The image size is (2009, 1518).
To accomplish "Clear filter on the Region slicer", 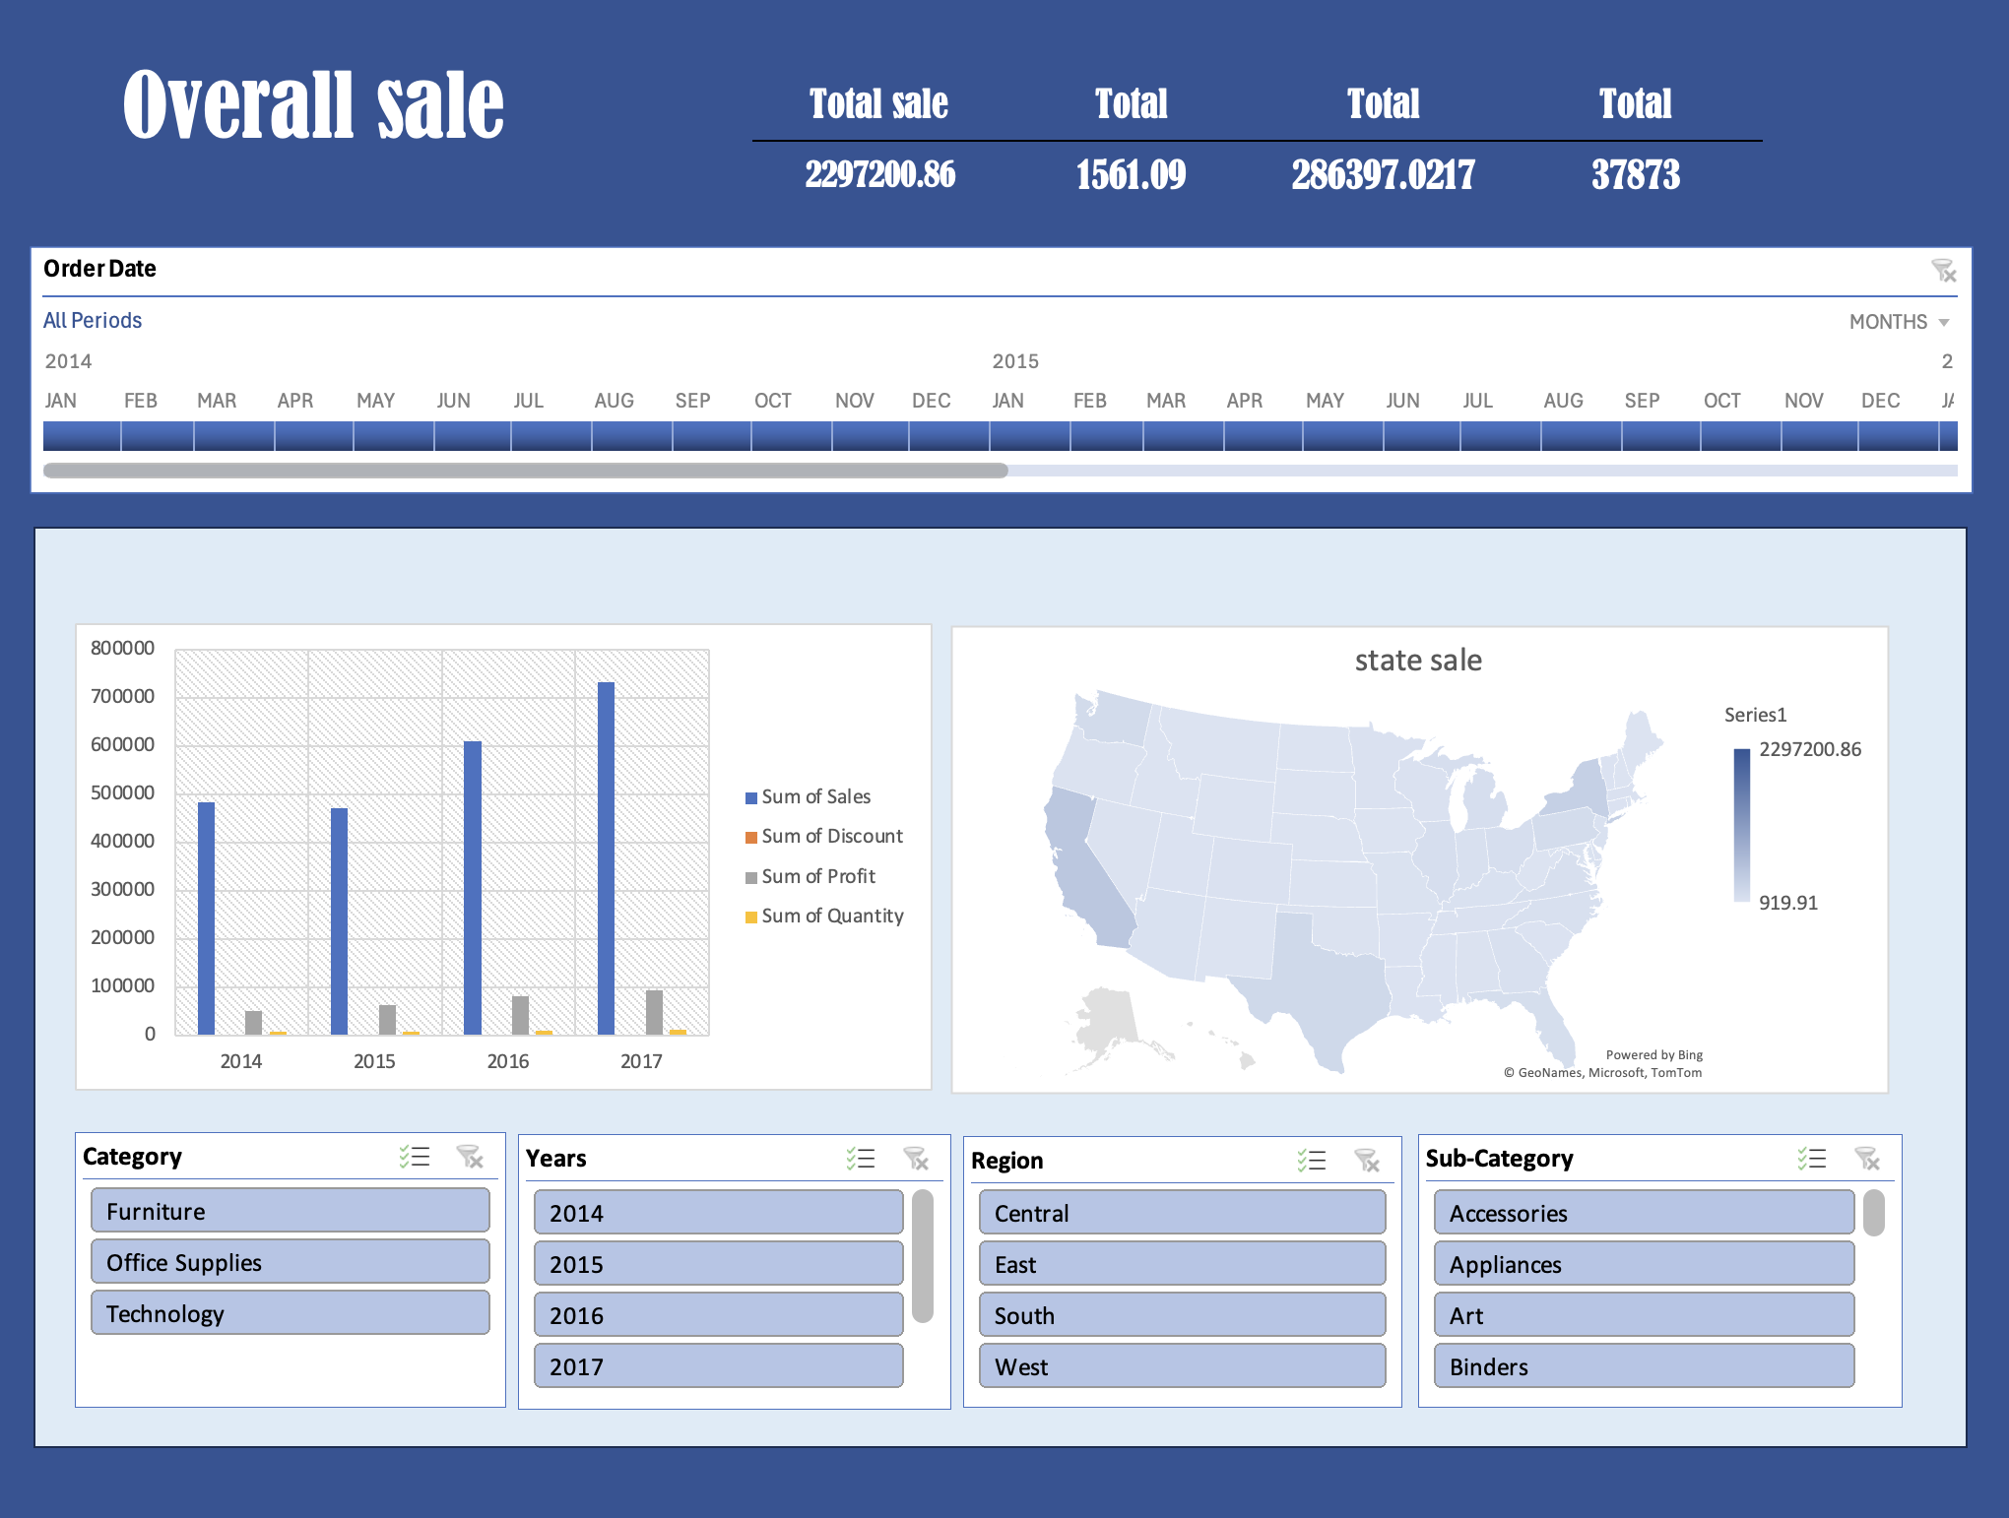I will (x=1367, y=1161).
